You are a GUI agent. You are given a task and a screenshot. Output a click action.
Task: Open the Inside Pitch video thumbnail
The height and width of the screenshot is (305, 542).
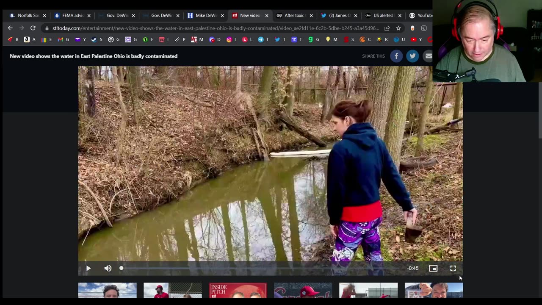238,290
